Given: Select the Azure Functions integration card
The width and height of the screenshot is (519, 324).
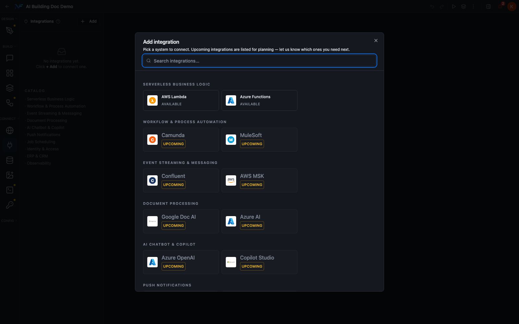Looking at the screenshot, I should [x=259, y=100].
